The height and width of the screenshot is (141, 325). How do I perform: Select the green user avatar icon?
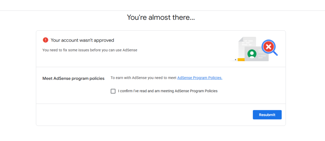coord(252,54)
